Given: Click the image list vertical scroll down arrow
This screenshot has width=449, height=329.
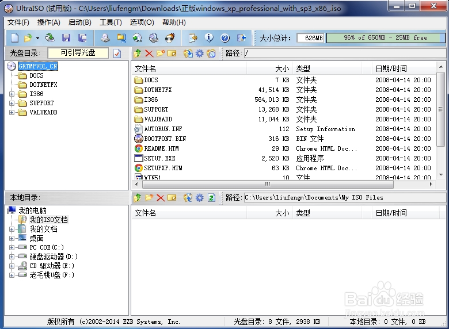Looking at the screenshot, I should [x=441, y=174].
